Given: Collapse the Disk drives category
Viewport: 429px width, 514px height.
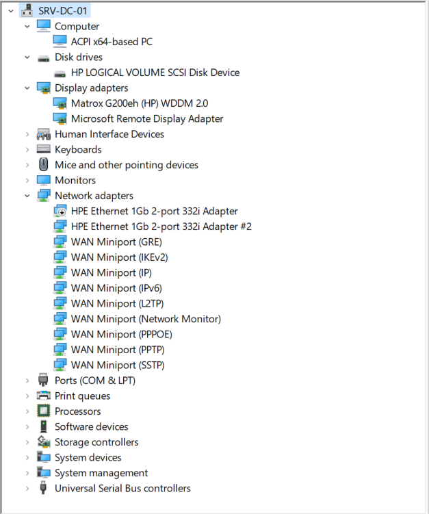Looking at the screenshot, I should (27, 57).
